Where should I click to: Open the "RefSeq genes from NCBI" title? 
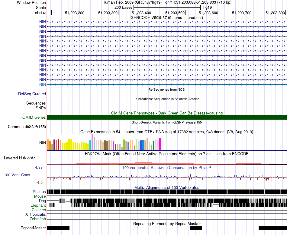[x=167, y=89]
